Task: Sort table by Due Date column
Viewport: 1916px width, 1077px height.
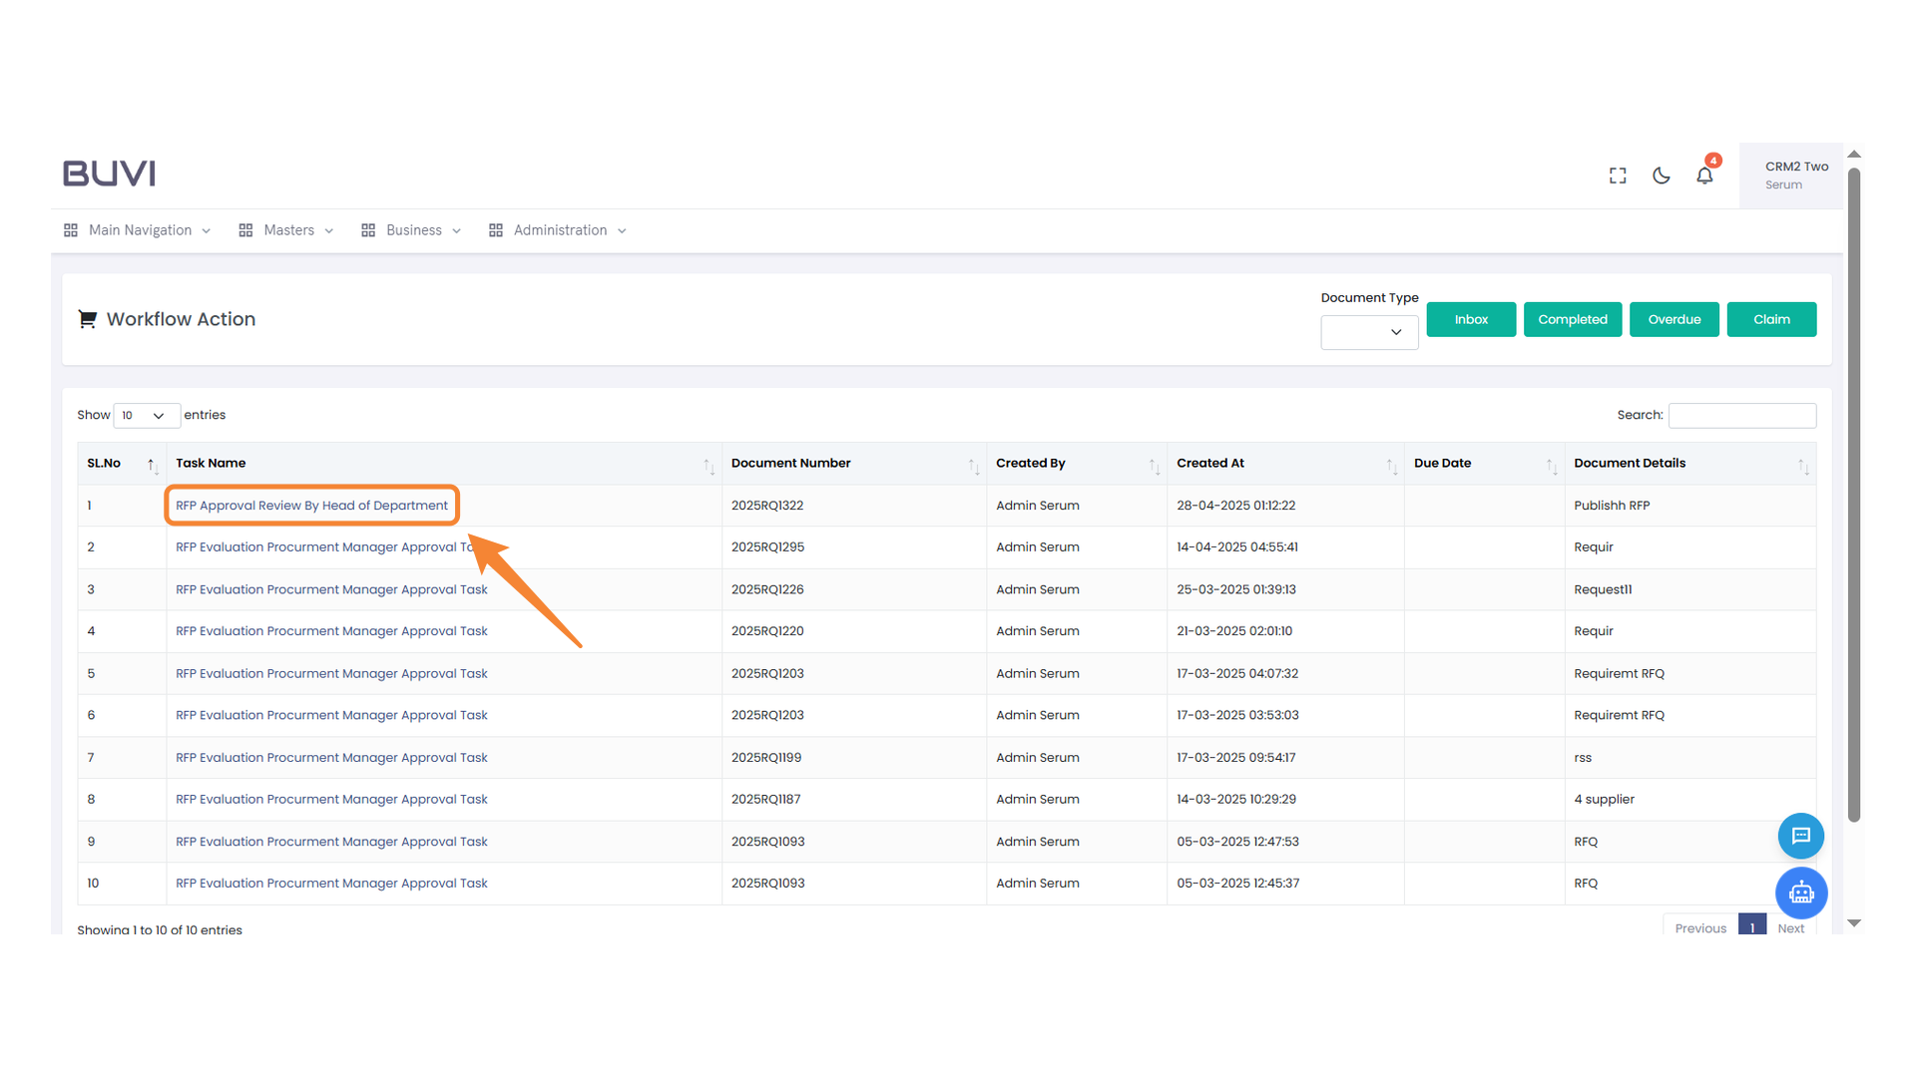Action: coord(1551,465)
